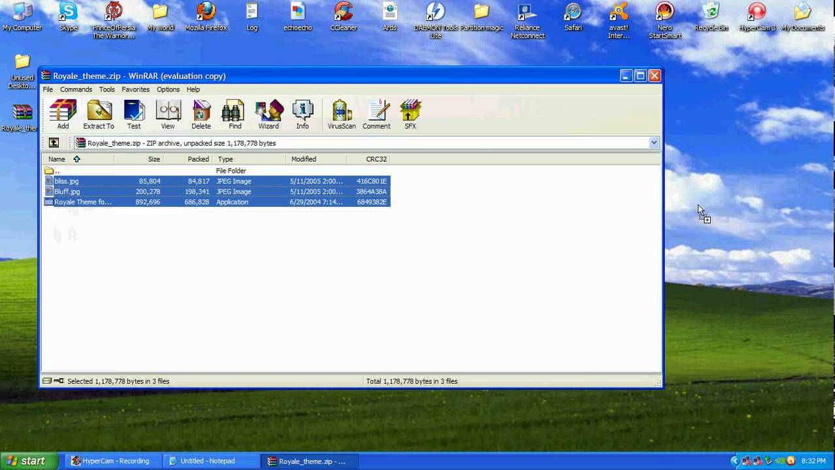This screenshot has height=470, width=835.
Task: Select the bliss.jpg file row
Action: (216, 181)
